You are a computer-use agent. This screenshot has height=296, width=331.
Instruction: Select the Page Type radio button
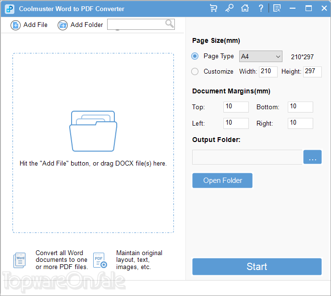click(x=195, y=56)
